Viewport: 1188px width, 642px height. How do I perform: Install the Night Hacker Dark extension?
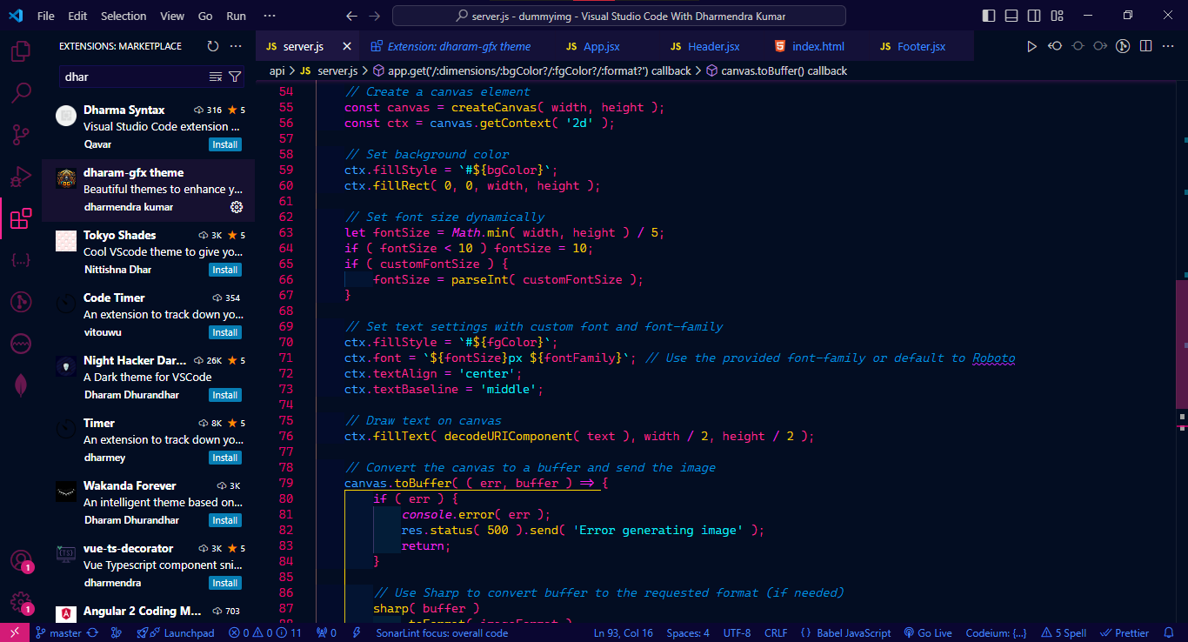(x=225, y=395)
